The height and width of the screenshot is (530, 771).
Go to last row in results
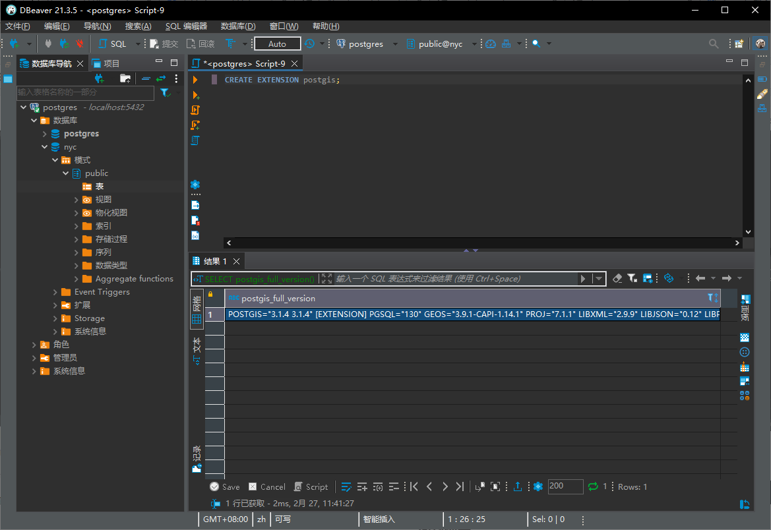[460, 486]
